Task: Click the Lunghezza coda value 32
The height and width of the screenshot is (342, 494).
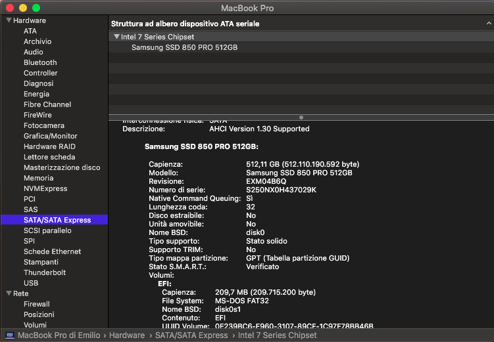Action: coord(251,207)
